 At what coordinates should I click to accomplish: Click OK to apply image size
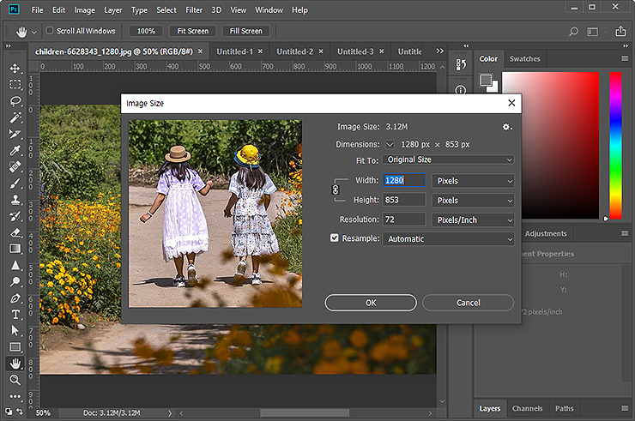tap(371, 303)
